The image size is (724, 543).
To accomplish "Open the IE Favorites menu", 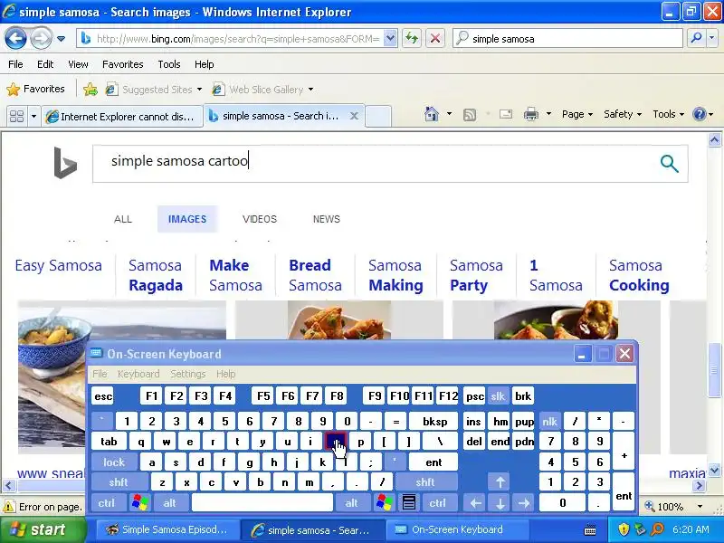I will [x=122, y=64].
